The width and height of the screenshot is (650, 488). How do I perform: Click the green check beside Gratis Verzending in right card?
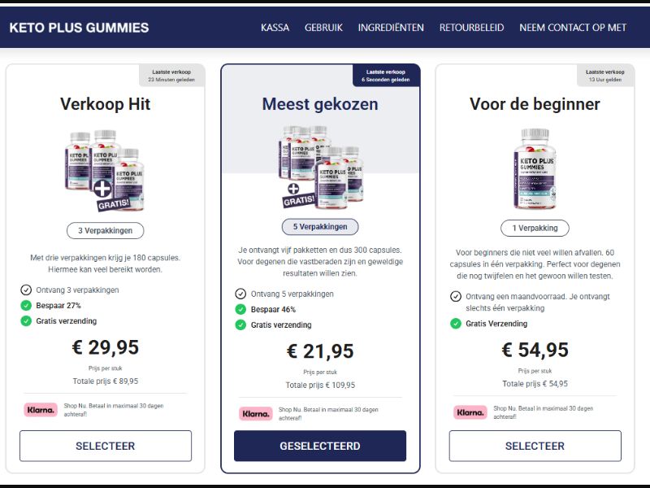455,324
